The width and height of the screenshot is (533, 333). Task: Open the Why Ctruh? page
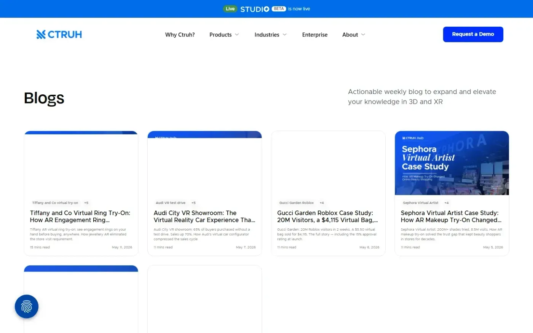tap(180, 35)
